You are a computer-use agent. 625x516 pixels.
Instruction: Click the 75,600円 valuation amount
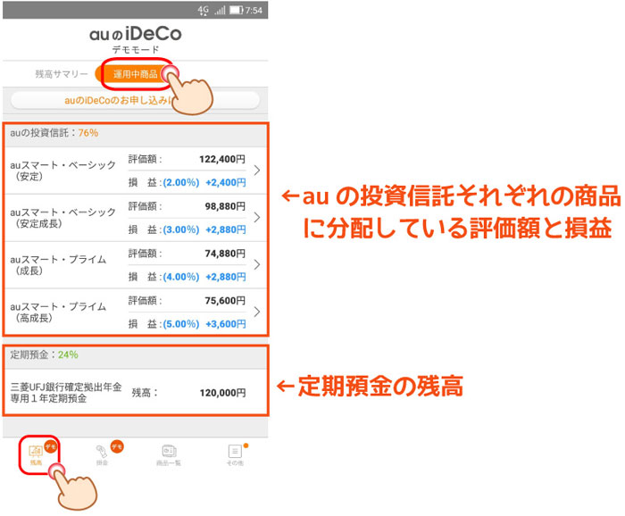click(x=225, y=301)
